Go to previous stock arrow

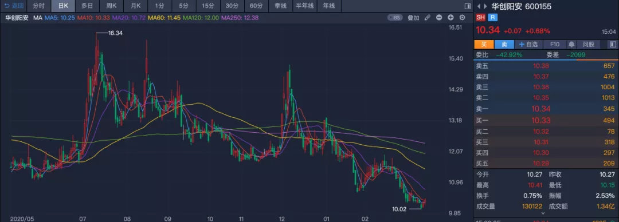pyautogui.click(x=478, y=6)
